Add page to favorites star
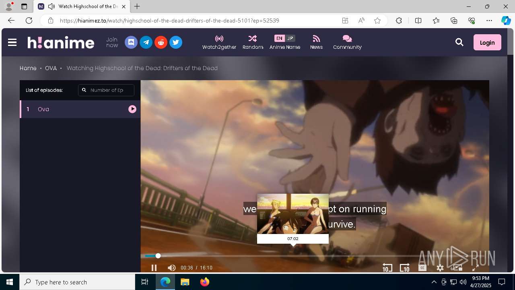 coord(377,21)
